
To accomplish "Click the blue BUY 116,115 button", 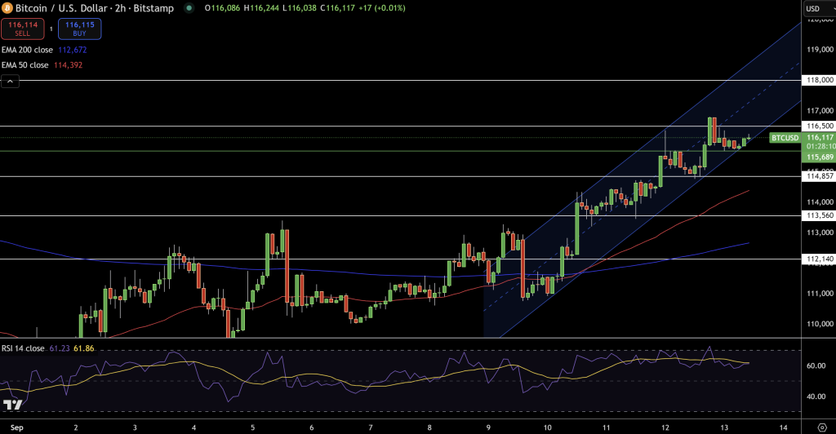I will tap(79, 29).
